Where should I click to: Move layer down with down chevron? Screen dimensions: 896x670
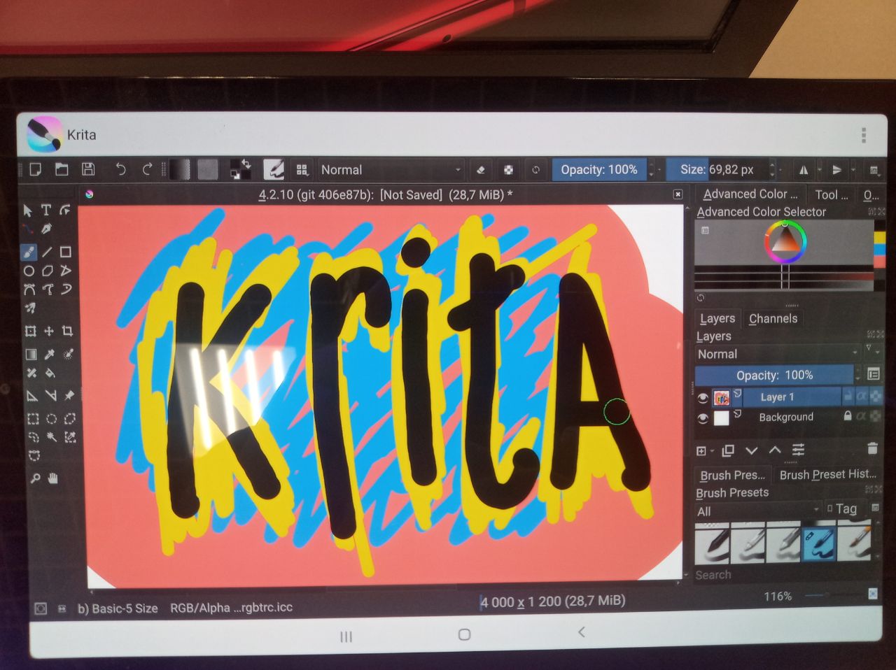[x=751, y=450]
